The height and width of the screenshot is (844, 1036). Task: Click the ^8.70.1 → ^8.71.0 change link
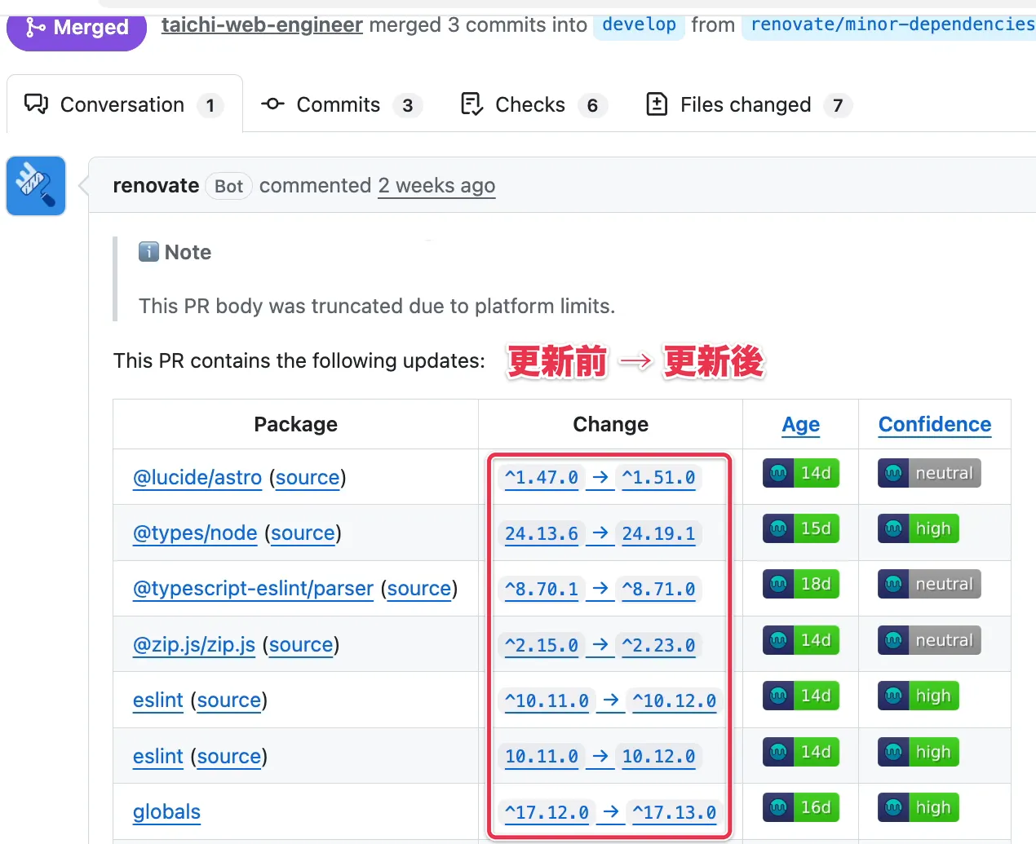600,589
